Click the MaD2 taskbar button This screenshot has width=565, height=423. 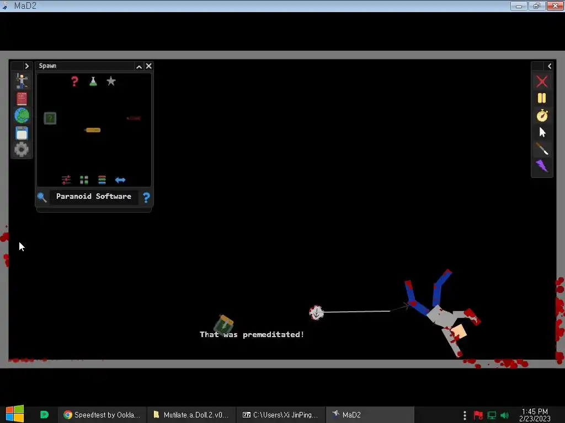click(x=370, y=415)
